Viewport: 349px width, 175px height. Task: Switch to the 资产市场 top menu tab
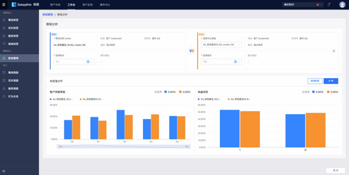point(55,4)
